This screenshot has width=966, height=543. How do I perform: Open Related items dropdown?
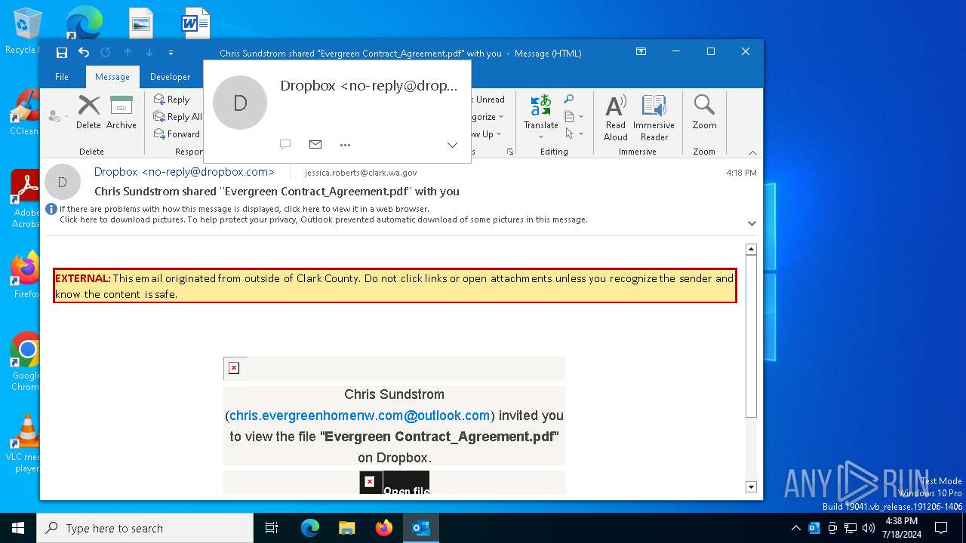pyautogui.click(x=574, y=116)
